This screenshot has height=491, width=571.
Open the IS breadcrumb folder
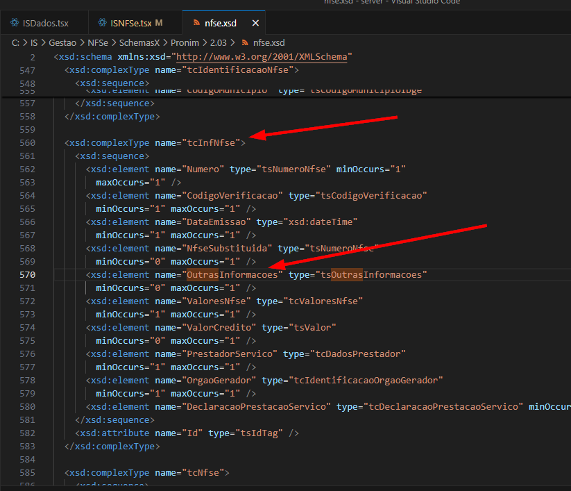[34, 42]
